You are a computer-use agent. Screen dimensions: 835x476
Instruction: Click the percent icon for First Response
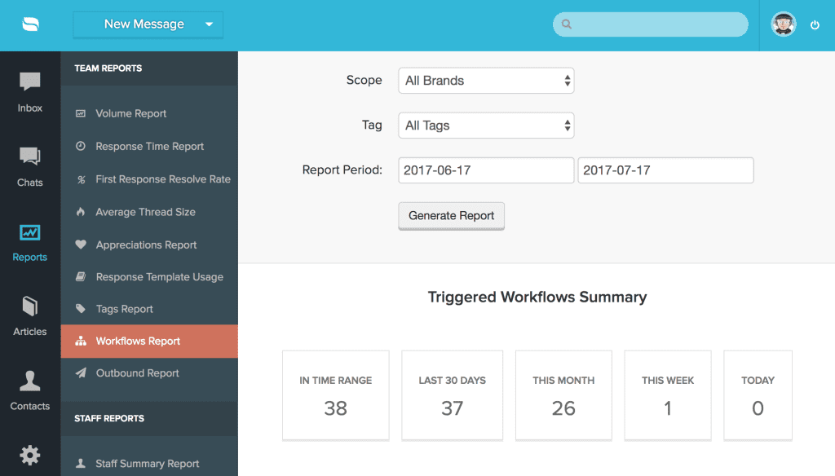pos(81,179)
